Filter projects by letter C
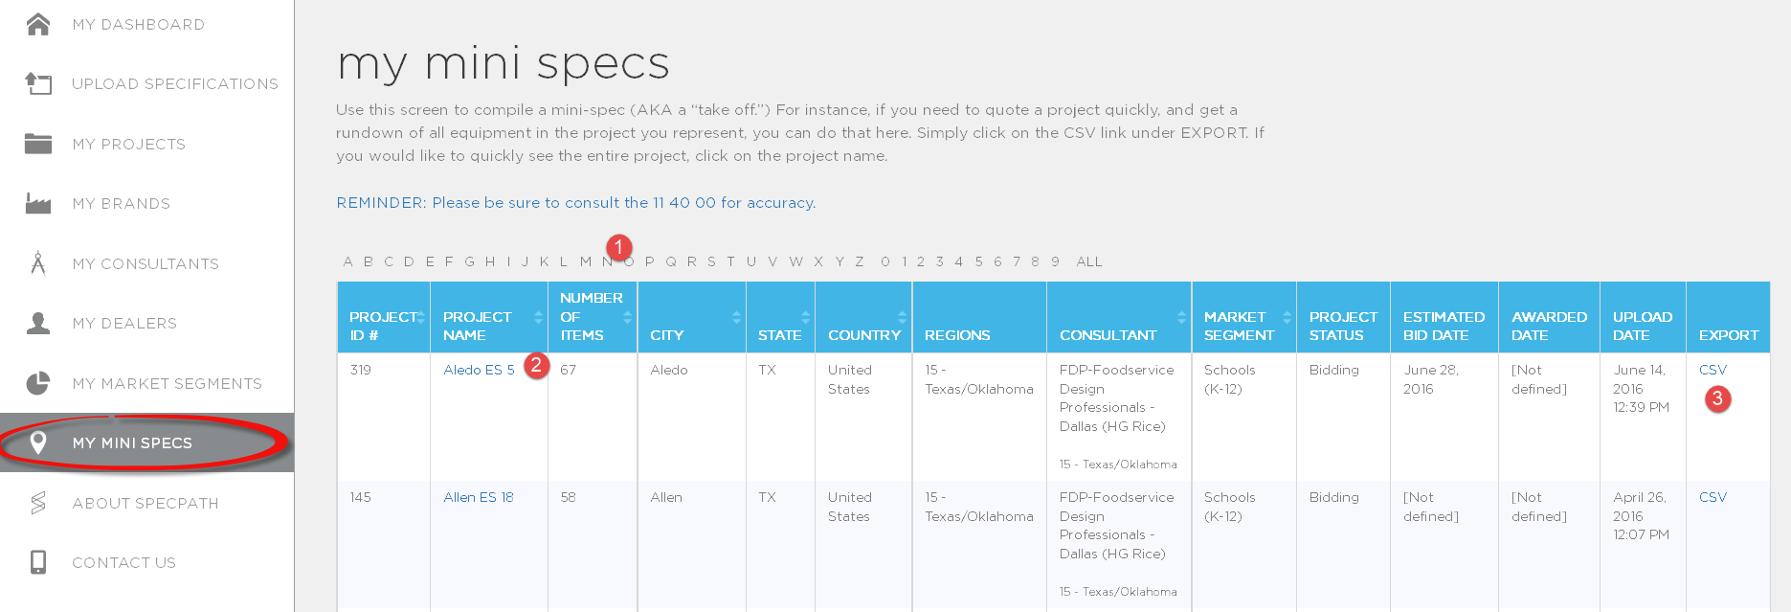The width and height of the screenshot is (1791, 612). click(x=389, y=261)
